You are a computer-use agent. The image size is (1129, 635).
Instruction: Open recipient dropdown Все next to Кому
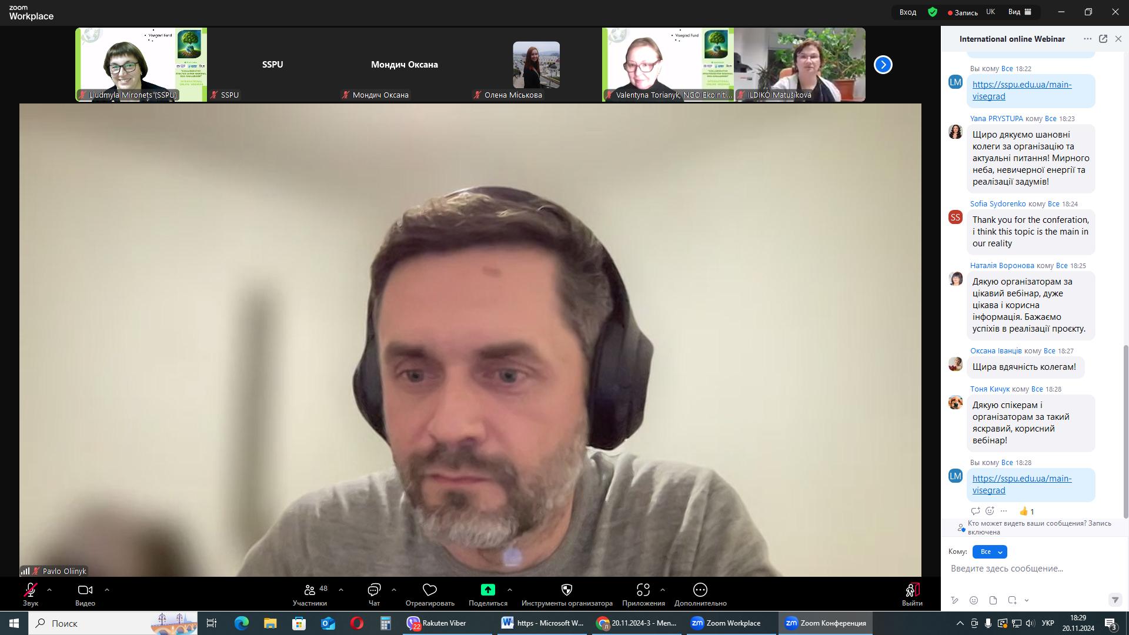tap(990, 552)
